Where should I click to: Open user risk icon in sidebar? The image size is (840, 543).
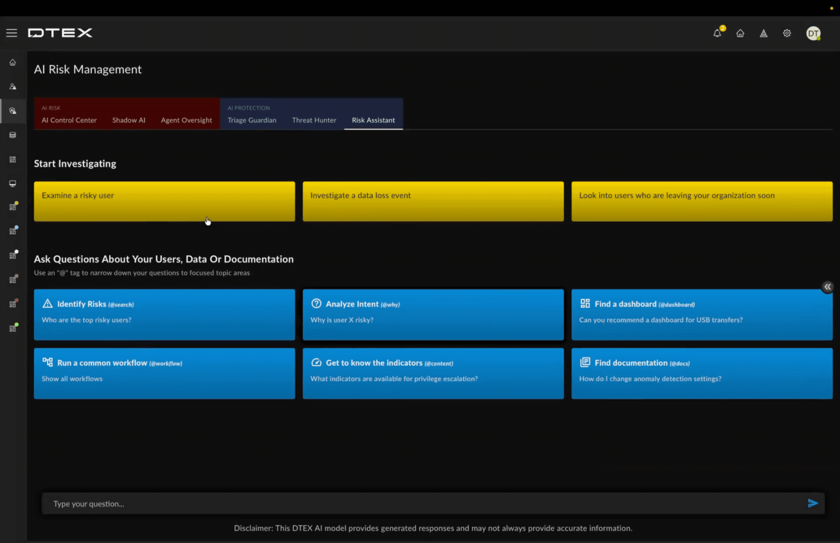click(13, 87)
